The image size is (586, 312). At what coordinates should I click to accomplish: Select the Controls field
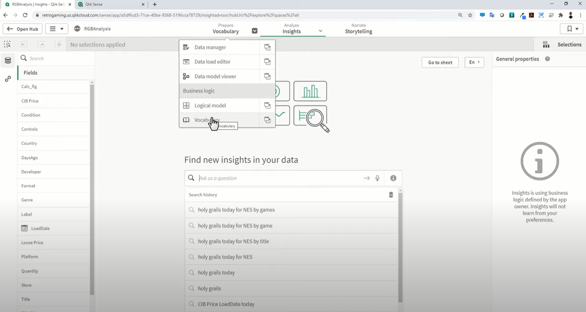(x=53, y=129)
